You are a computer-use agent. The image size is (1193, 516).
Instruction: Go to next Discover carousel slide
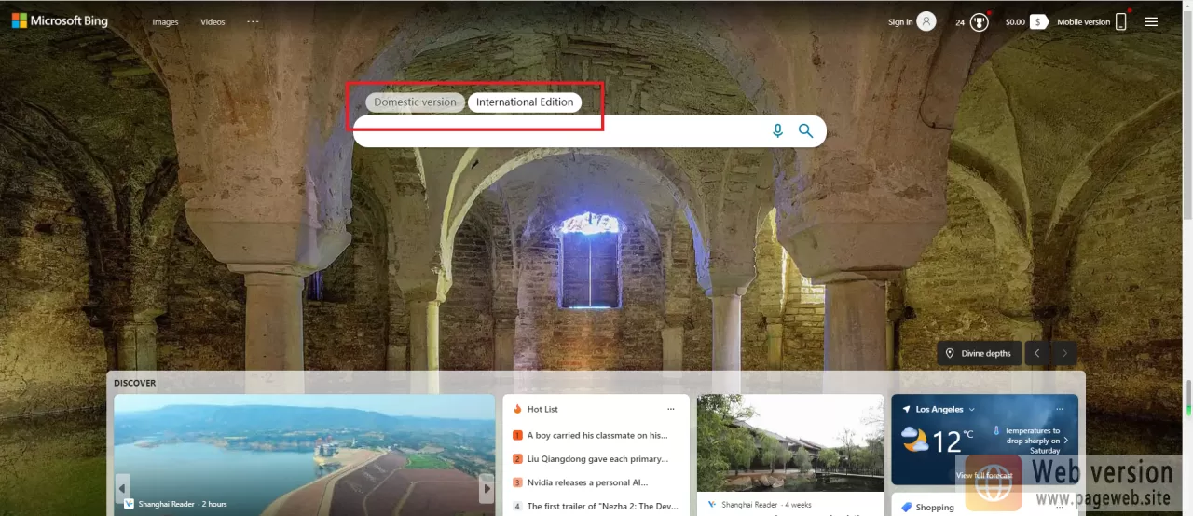(x=486, y=488)
